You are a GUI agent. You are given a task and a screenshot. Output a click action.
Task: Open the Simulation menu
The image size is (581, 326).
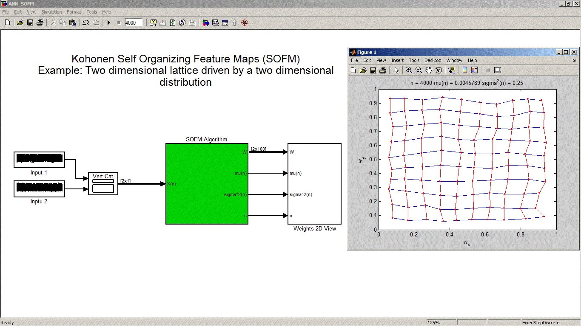(x=51, y=12)
